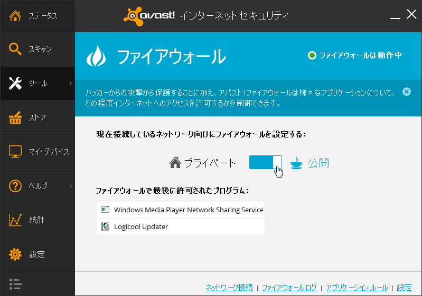Viewport: 422px width, 296px height.
Task: Click the wrench icon for ツール
Action: coord(15,83)
